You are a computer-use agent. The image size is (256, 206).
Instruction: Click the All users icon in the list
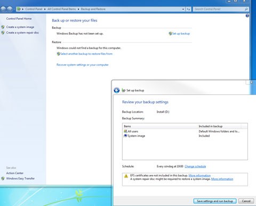[125, 131]
